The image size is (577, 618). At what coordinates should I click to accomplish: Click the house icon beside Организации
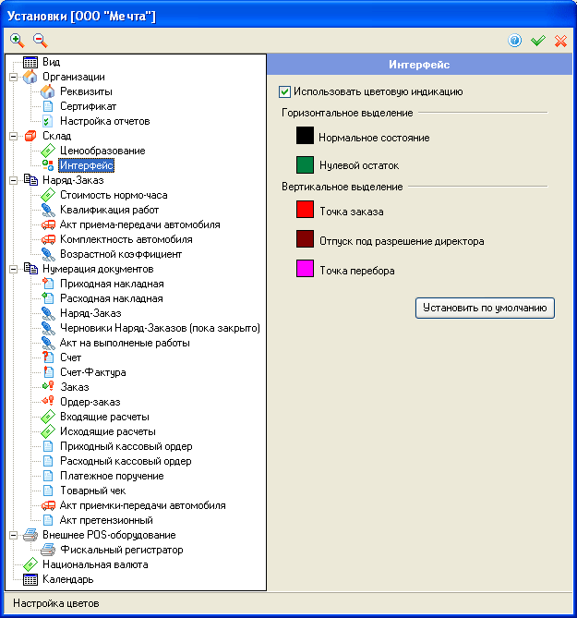click(x=30, y=77)
